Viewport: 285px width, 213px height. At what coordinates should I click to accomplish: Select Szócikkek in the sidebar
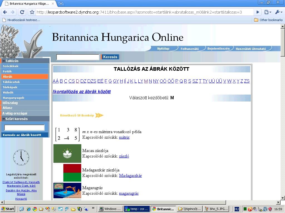[25, 66]
